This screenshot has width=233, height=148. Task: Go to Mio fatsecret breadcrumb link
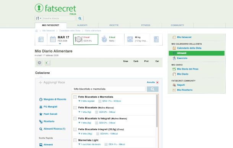(x=49, y=31)
